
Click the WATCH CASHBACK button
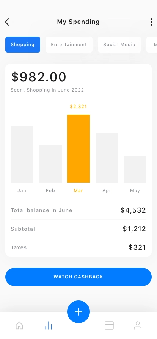tap(78, 277)
